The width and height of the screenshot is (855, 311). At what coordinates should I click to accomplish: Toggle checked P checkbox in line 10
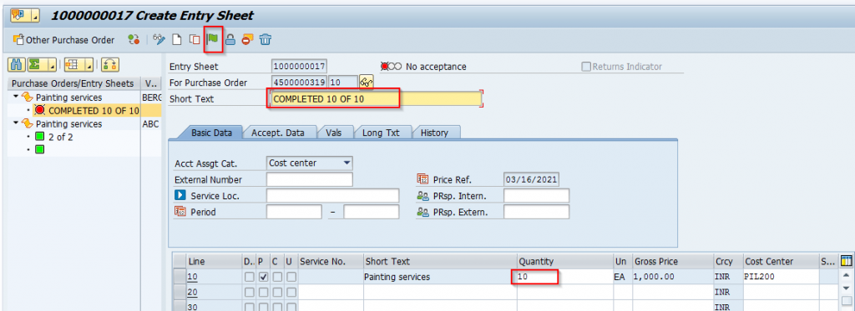[263, 277]
